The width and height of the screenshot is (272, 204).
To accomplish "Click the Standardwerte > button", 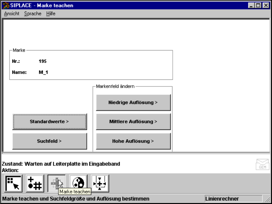I will pyautogui.click(x=49, y=122).
